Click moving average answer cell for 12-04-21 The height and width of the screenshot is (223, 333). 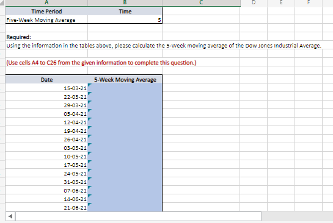point(125,122)
